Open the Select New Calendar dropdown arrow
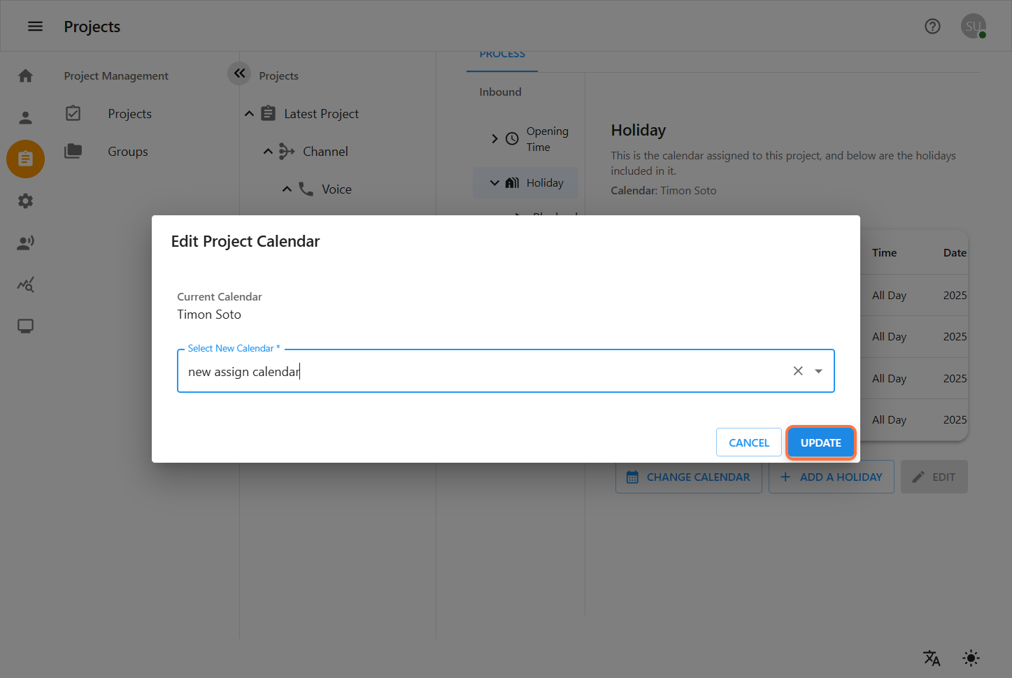Screen dimensions: 1012x678 pyautogui.click(x=818, y=371)
